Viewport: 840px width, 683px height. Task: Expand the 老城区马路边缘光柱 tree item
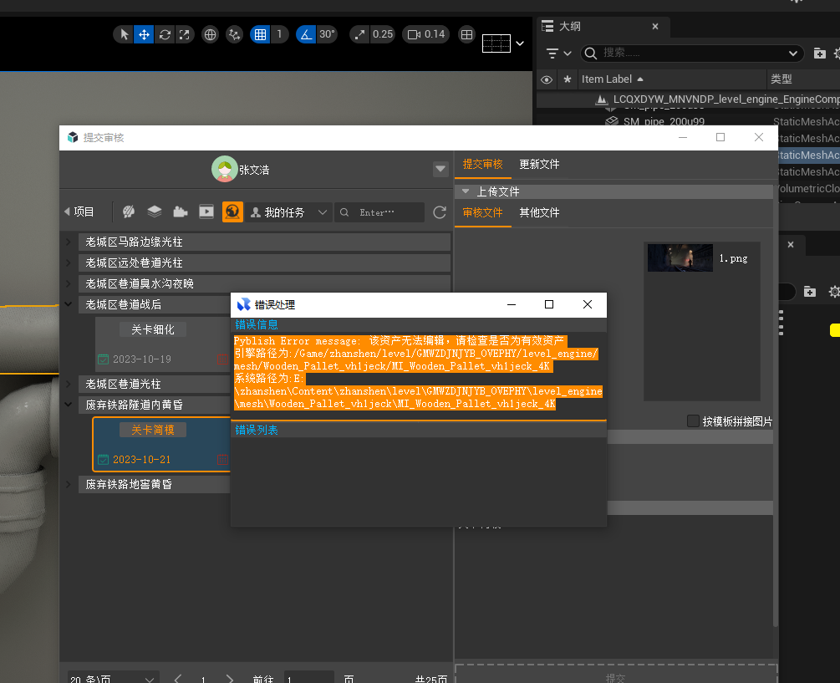[x=68, y=242]
